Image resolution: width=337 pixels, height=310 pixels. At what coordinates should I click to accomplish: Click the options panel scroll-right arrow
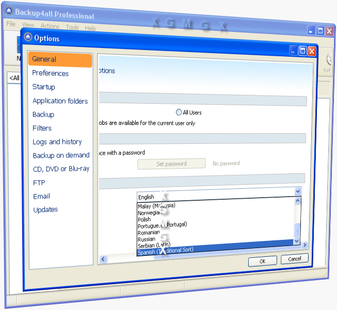304,245
